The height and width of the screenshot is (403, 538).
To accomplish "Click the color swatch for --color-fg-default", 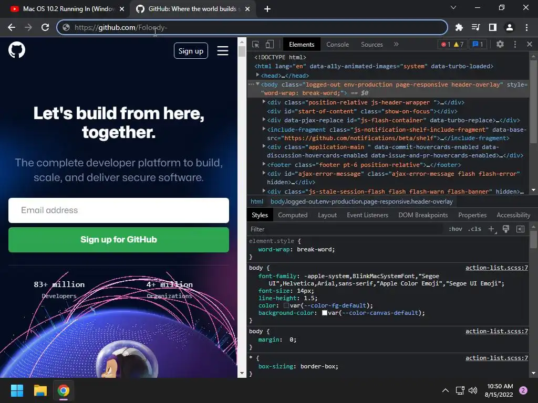I will pyautogui.click(x=286, y=305).
